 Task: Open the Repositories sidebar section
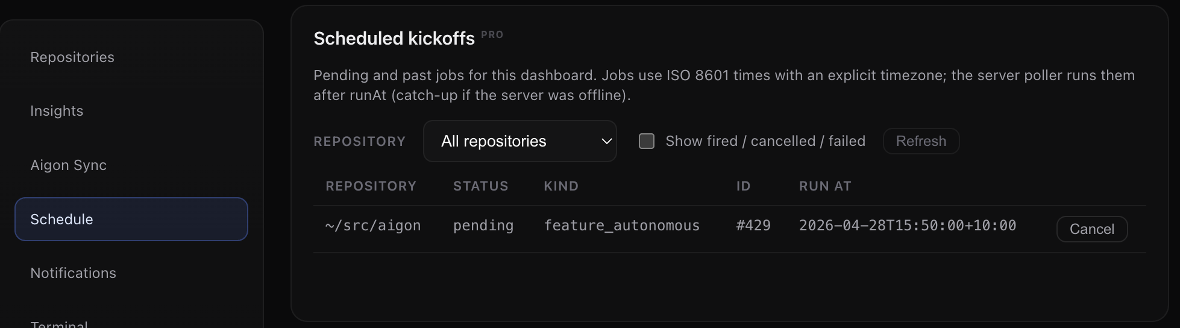(x=72, y=57)
